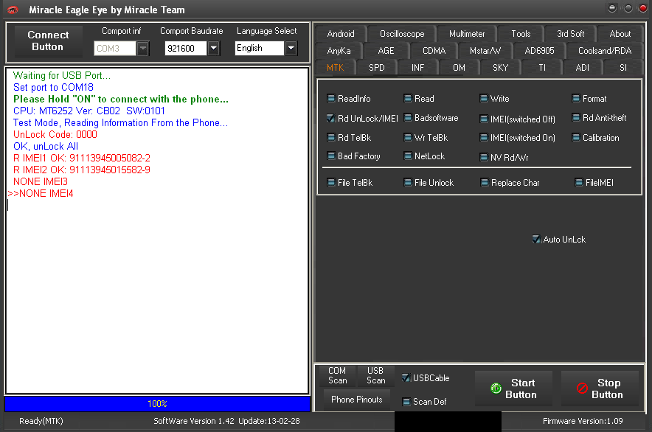The image size is (652, 432).
Task: Switch to the Tools tab
Action: click(521, 34)
